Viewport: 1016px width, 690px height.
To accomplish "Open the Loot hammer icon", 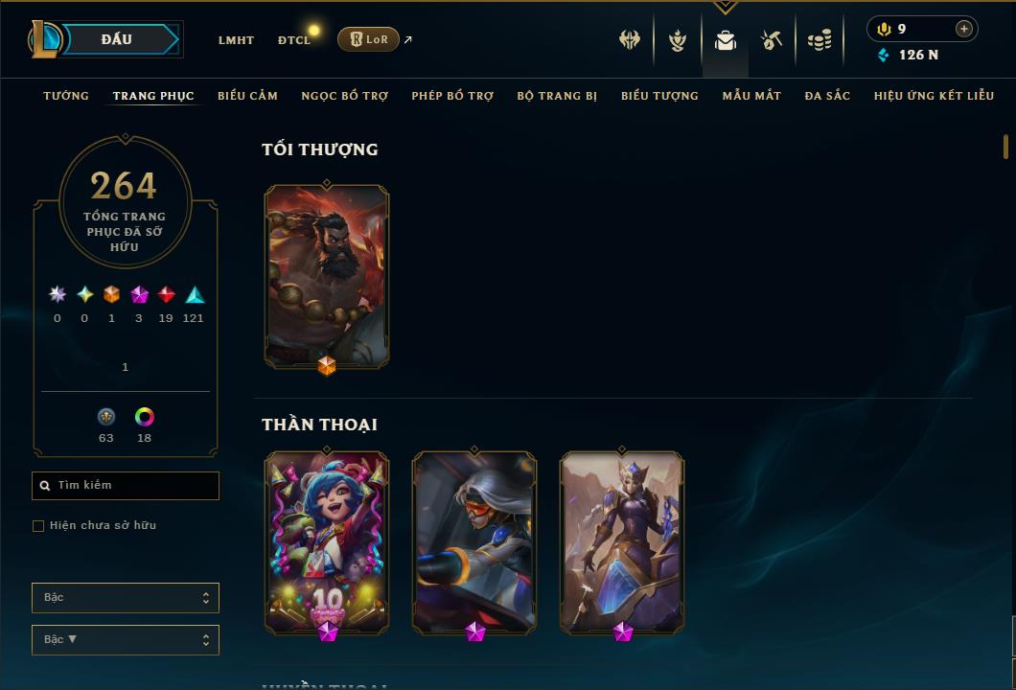I will click(771, 41).
